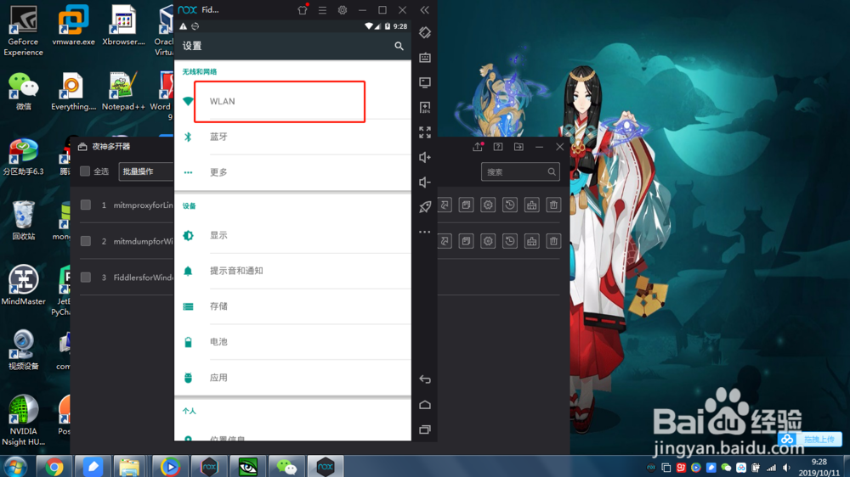Select the instance name mitmproxyforLin
Viewport: 850px width, 477px height.
point(143,205)
